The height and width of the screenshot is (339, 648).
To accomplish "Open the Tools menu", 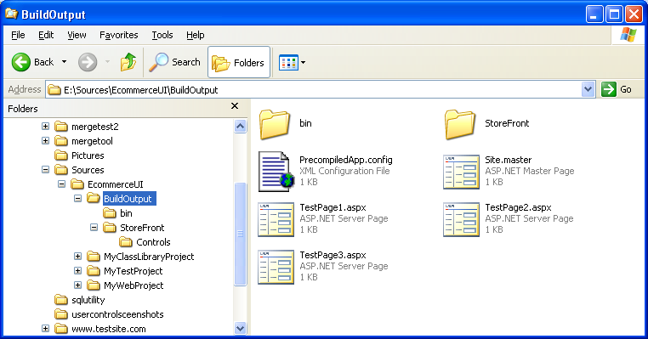I will tap(162, 35).
